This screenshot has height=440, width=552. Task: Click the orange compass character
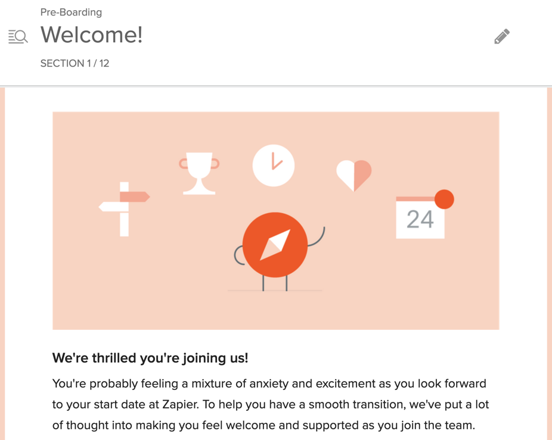click(x=275, y=245)
